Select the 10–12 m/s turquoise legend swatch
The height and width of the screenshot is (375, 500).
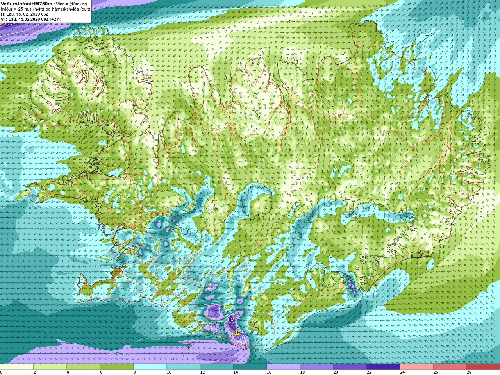click(x=183, y=367)
